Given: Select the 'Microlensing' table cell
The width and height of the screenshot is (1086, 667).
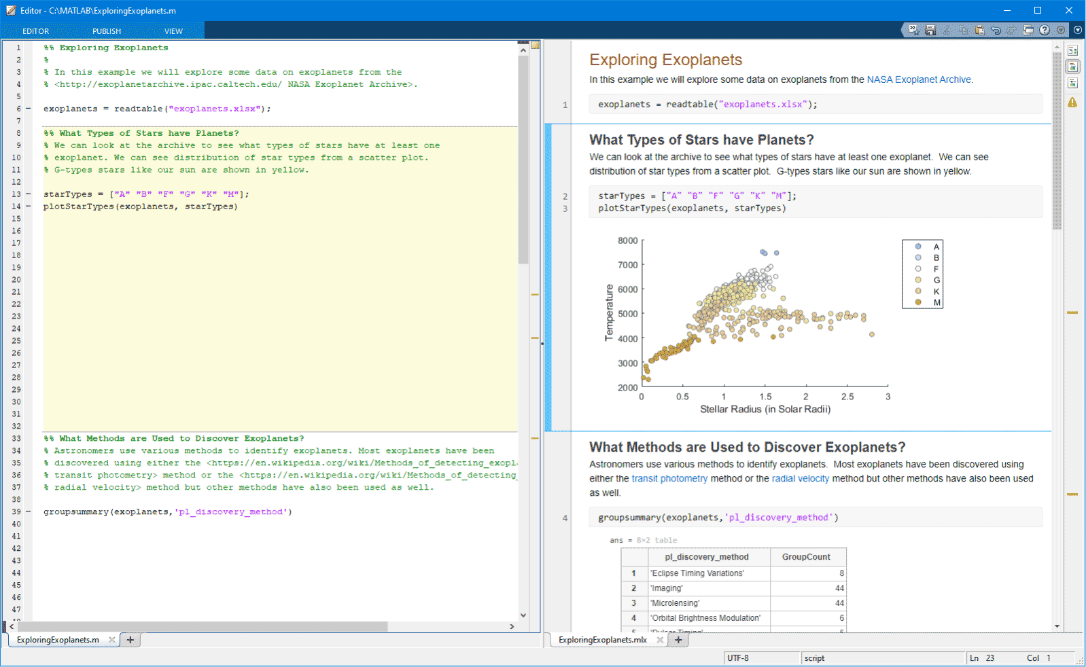Looking at the screenshot, I should tap(709, 603).
